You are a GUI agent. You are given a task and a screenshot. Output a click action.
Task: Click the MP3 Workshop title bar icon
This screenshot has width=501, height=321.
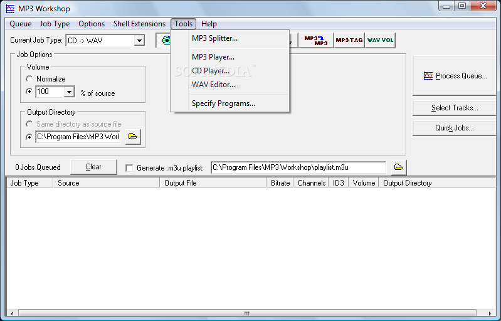(x=10, y=9)
